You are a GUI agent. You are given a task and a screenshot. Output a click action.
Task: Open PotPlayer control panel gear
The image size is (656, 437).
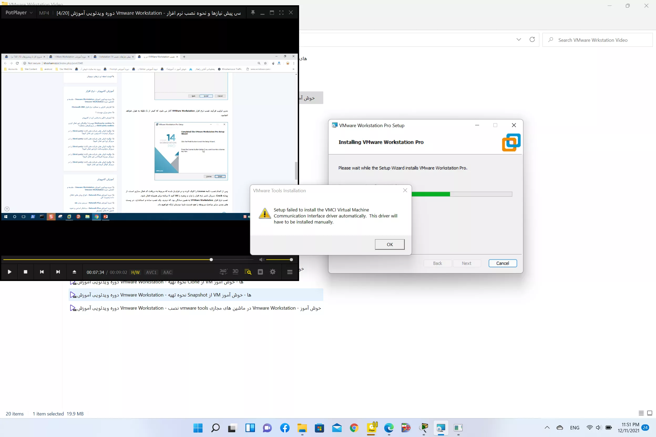(273, 272)
